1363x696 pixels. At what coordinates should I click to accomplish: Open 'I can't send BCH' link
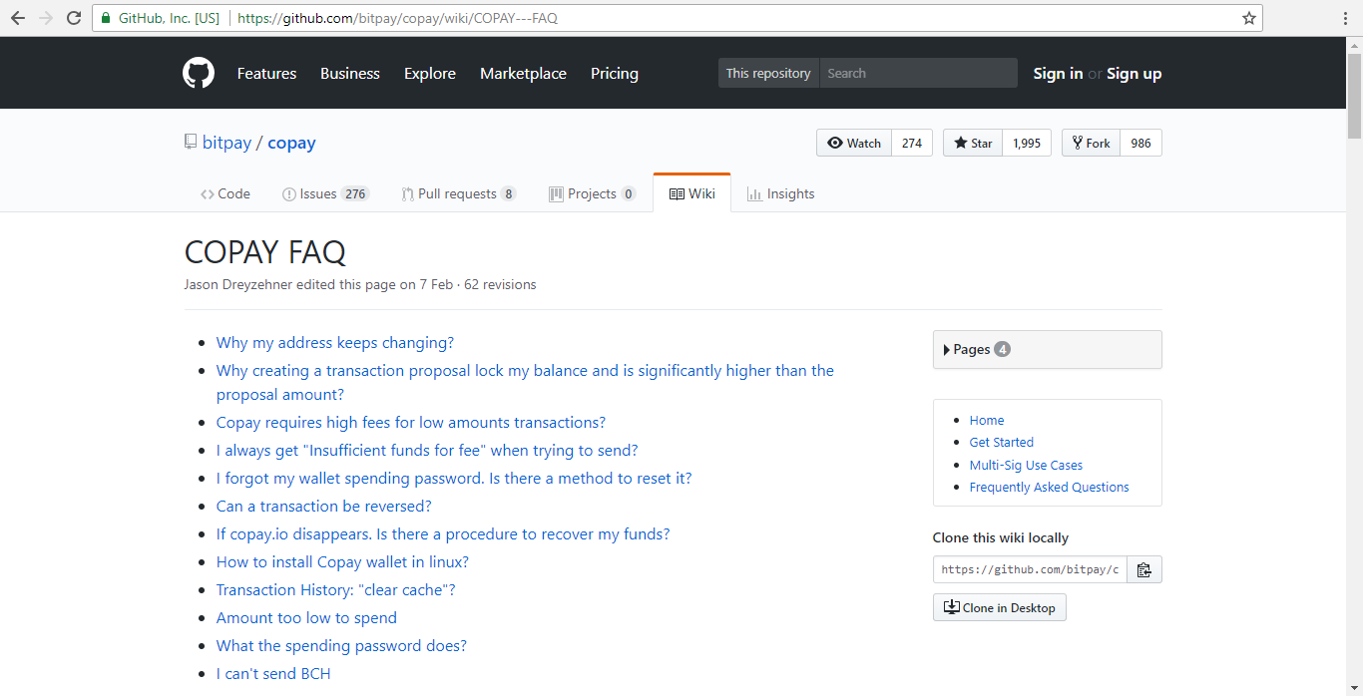tap(273, 673)
